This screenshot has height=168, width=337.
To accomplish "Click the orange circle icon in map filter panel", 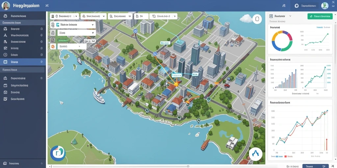I will [53, 46].
